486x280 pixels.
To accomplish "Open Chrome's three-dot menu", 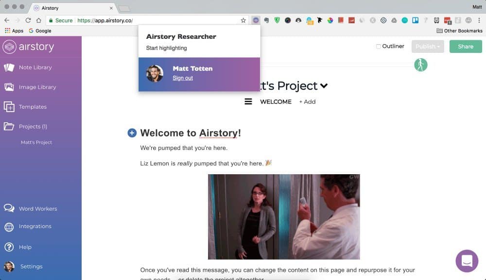I will click(x=479, y=20).
